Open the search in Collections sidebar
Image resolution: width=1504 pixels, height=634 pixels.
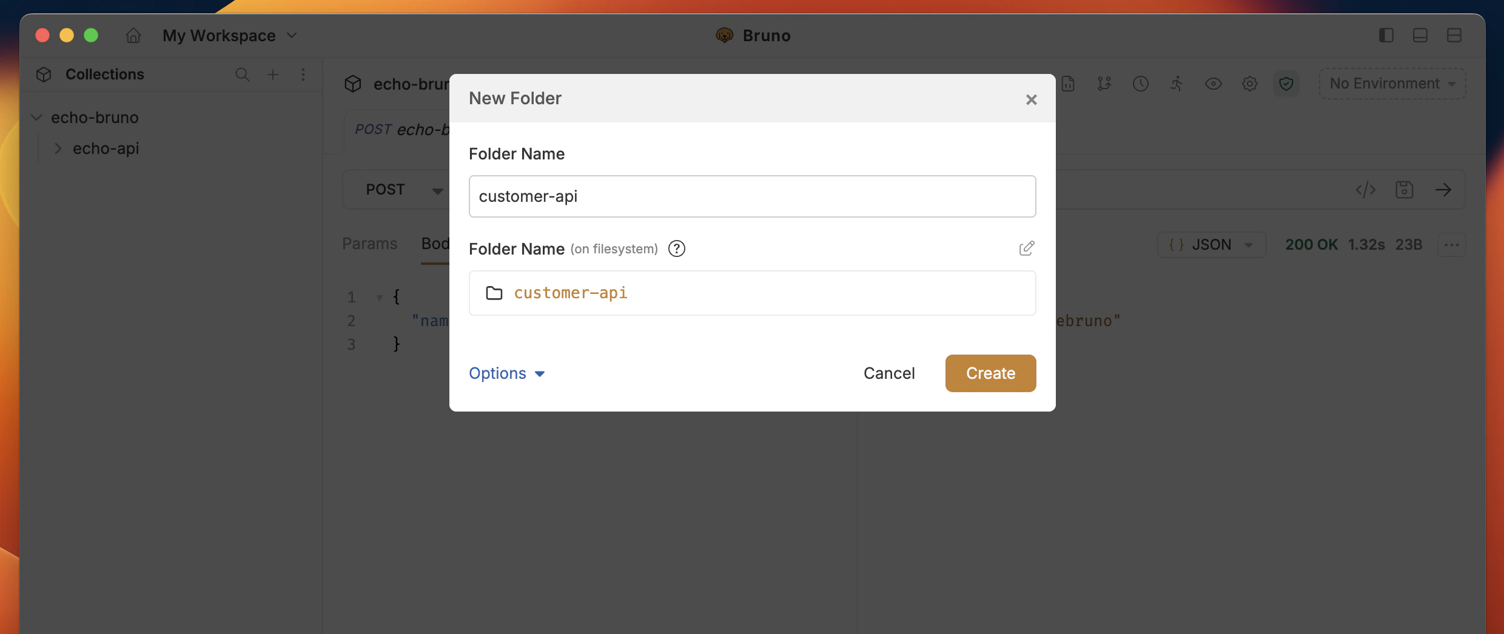tap(243, 75)
